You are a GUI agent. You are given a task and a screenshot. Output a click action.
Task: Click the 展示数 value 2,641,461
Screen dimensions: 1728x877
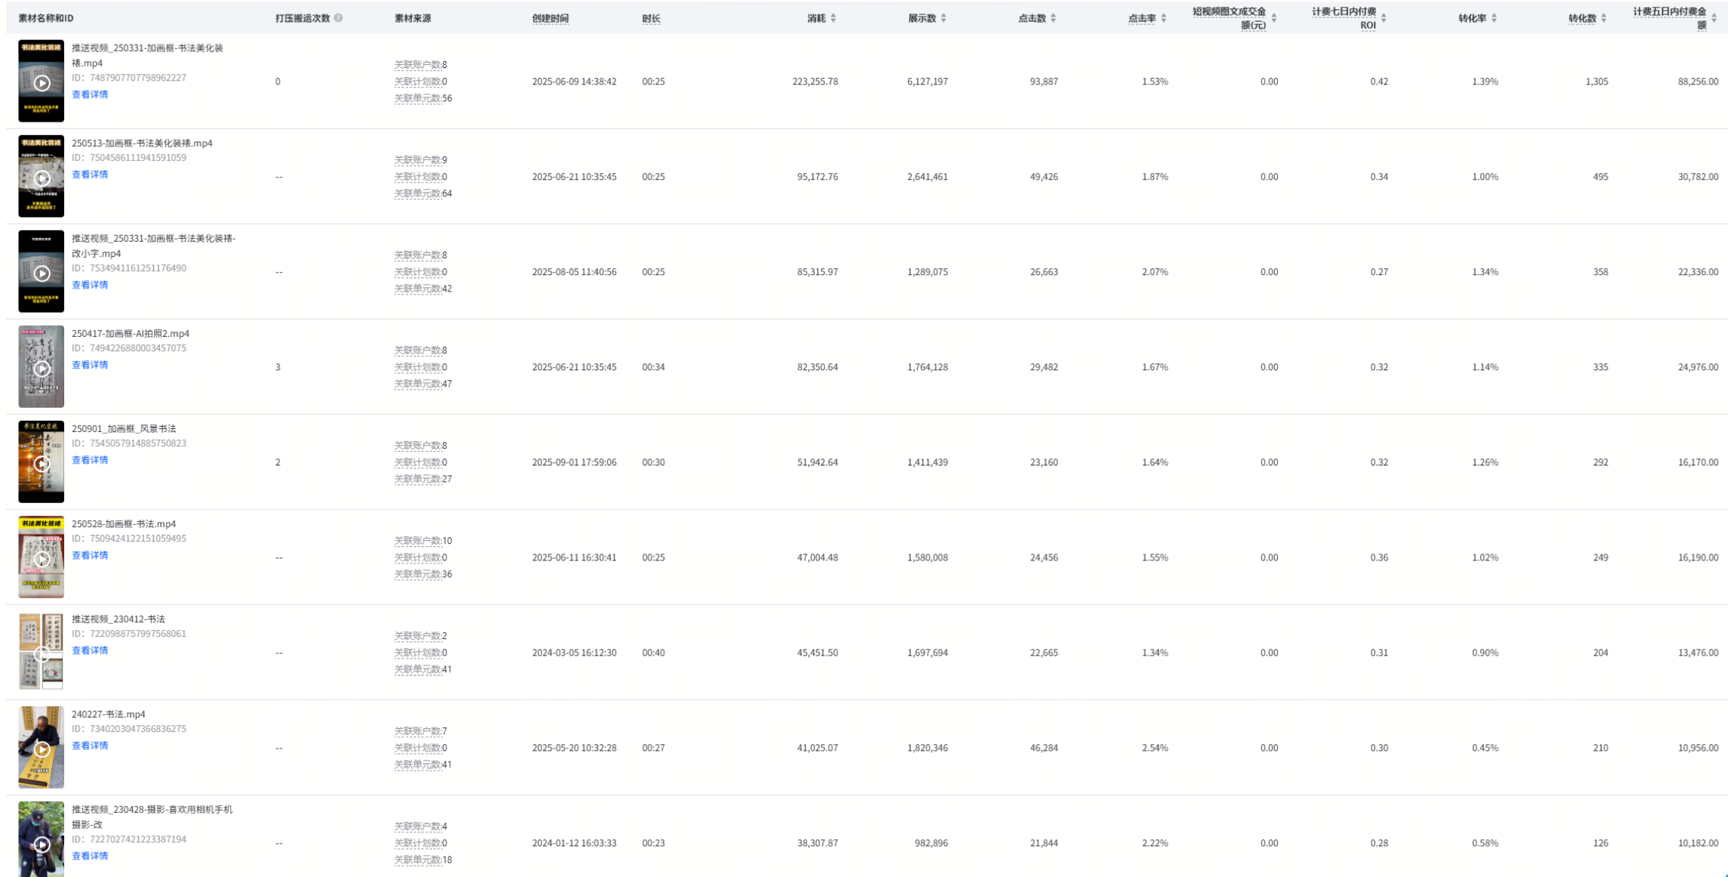click(927, 177)
